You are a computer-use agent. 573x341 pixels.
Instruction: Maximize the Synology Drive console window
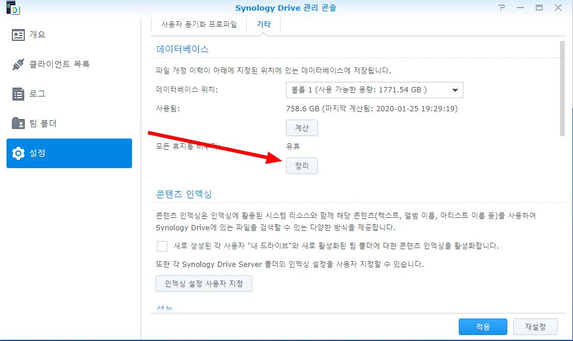[539, 7]
